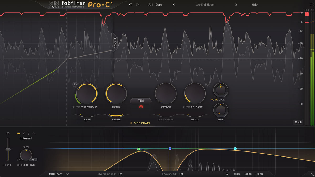Open the Oversampling Off dropdown

pyautogui.click(x=120, y=174)
